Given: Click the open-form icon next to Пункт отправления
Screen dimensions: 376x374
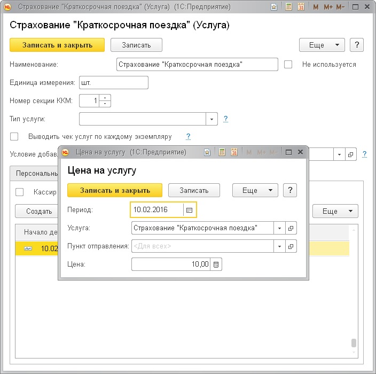Looking at the screenshot, I should point(291,246).
